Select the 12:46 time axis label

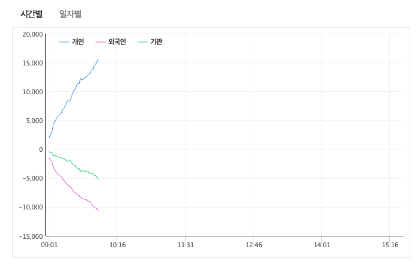253,245
